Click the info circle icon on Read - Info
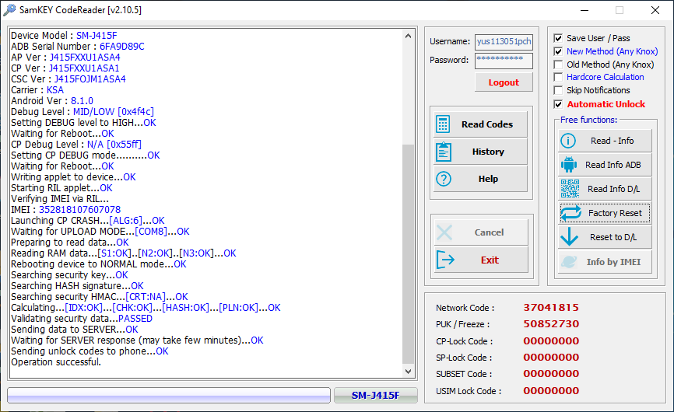The height and width of the screenshot is (412, 674). click(568, 141)
